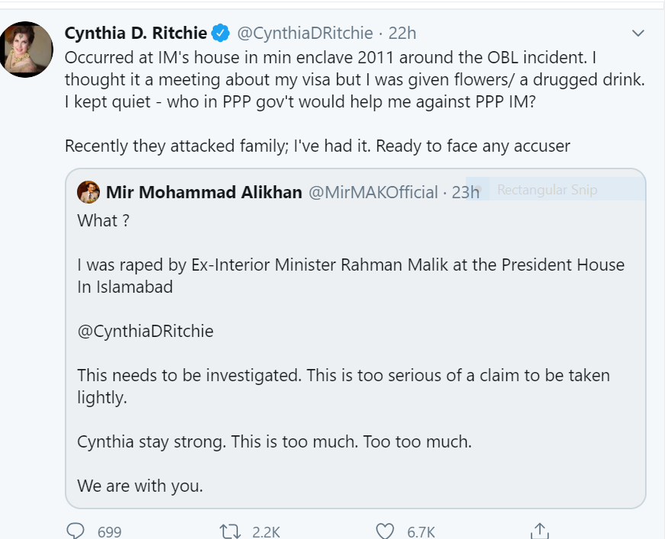Open Cynthia D. Ritchie display name
This screenshot has width=671, height=539.
click(136, 33)
